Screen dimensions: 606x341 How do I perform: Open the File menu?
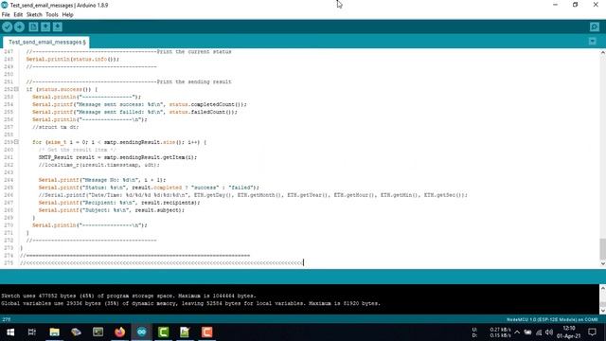6,15
